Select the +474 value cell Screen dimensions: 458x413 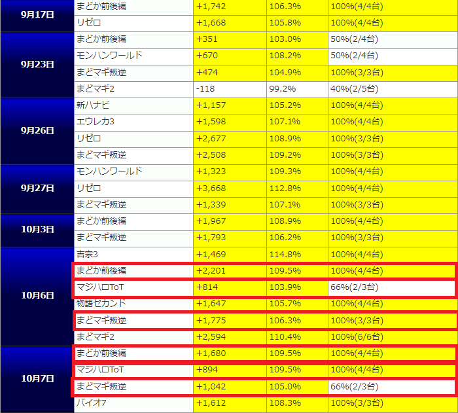point(230,73)
